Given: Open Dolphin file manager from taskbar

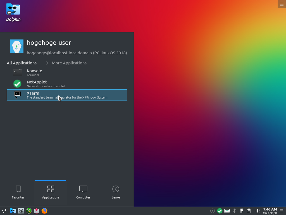Looking at the screenshot, I should tap(13, 211).
